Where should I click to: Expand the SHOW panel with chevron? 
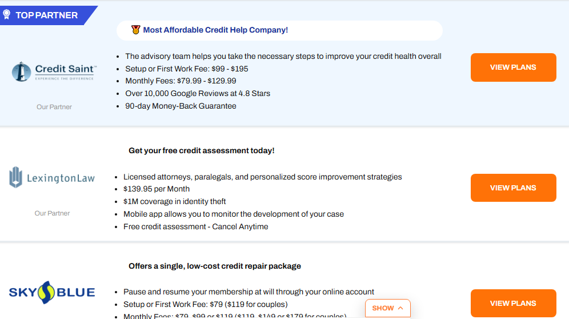(x=388, y=308)
